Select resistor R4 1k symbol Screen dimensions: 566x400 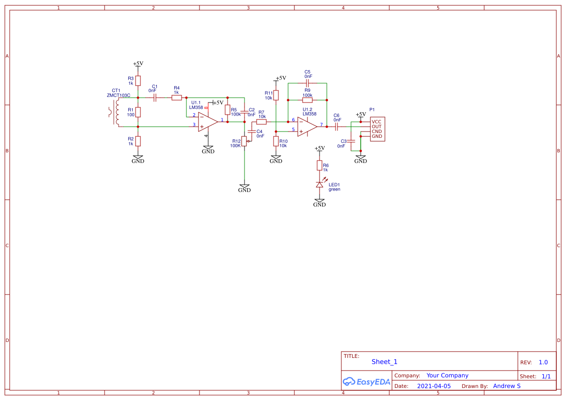[177, 97]
